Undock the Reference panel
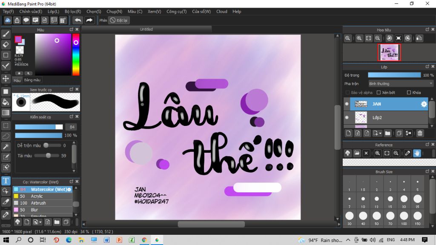This screenshot has width=436, height=245. click(x=427, y=145)
